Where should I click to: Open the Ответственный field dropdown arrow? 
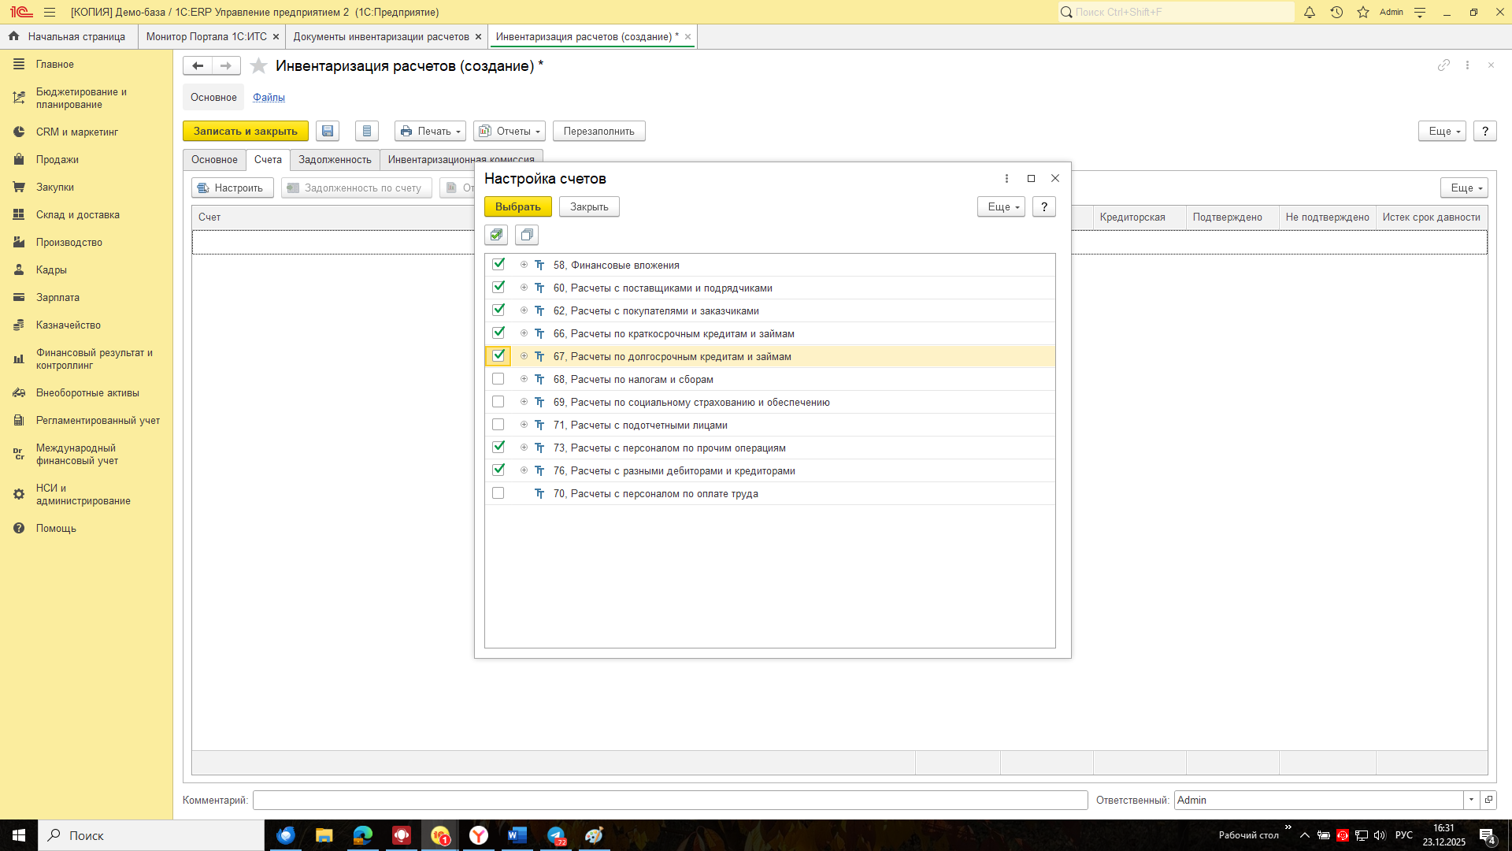1471,800
